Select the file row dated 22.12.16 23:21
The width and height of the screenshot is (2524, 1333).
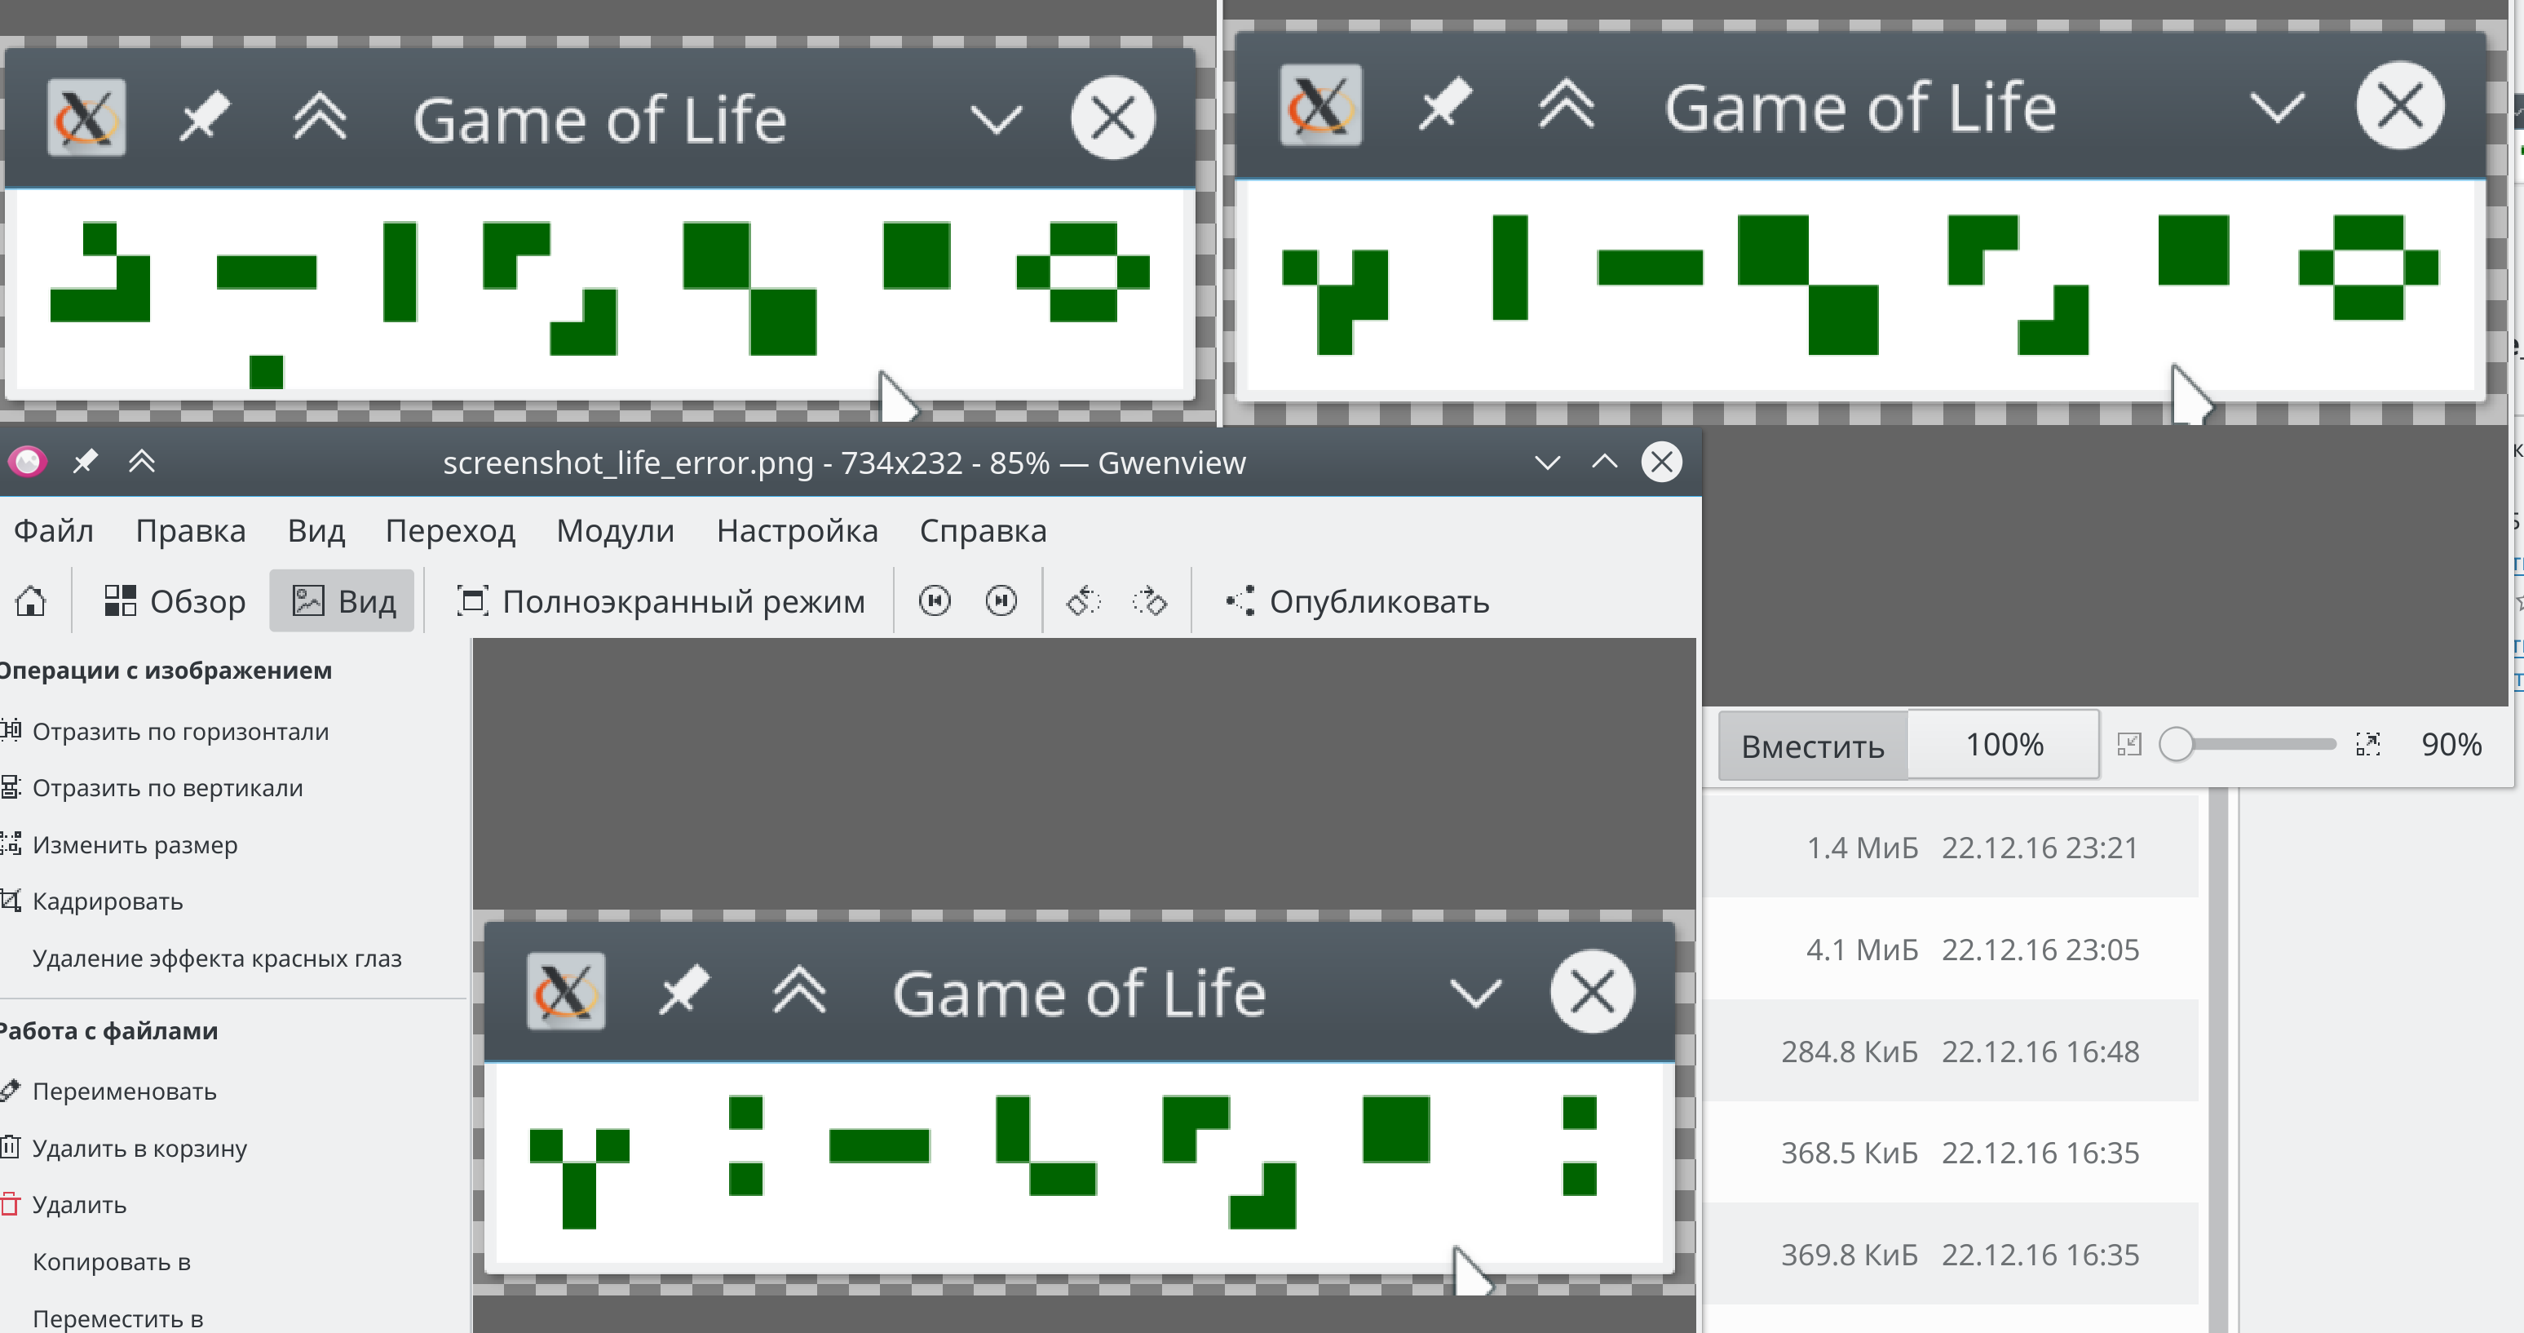click(1950, 847)
